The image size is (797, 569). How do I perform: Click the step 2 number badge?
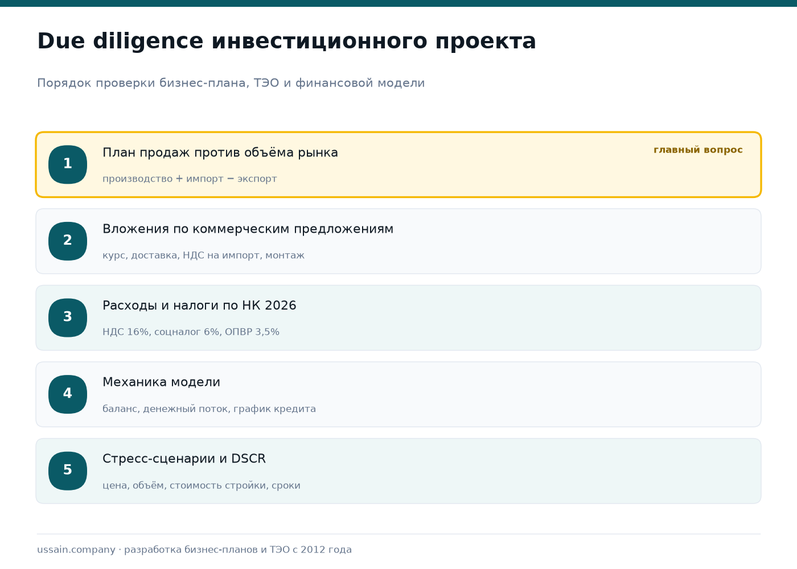(68, 241)
